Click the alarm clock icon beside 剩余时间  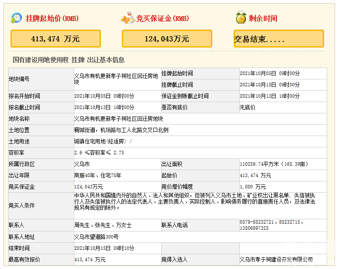[x=240, y=18]
